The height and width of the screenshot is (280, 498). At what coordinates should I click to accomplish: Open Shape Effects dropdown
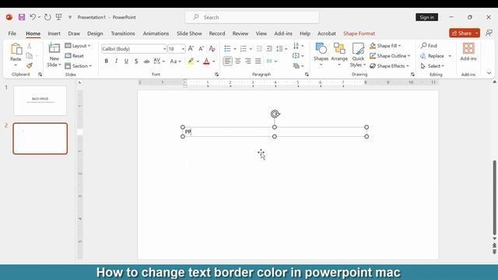click(389, 66)
